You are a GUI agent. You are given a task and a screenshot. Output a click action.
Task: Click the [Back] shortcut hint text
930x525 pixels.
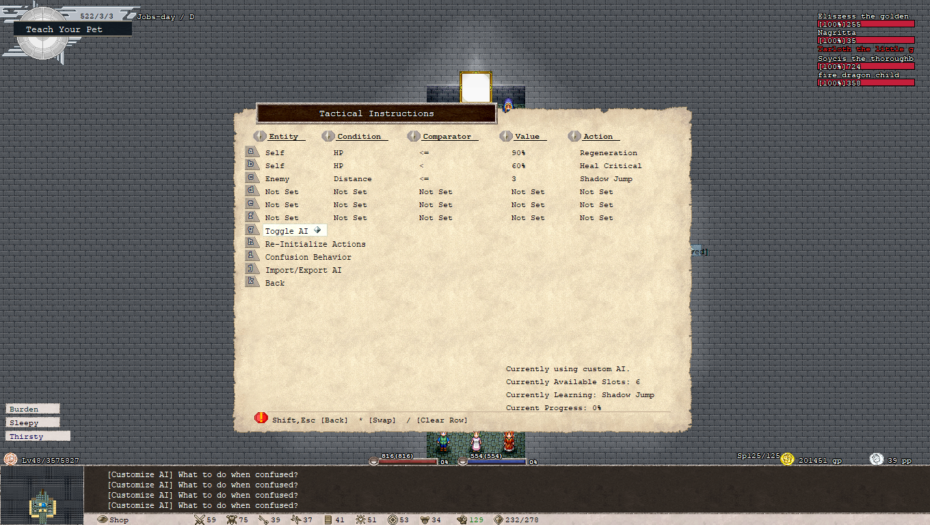point(334,420)
